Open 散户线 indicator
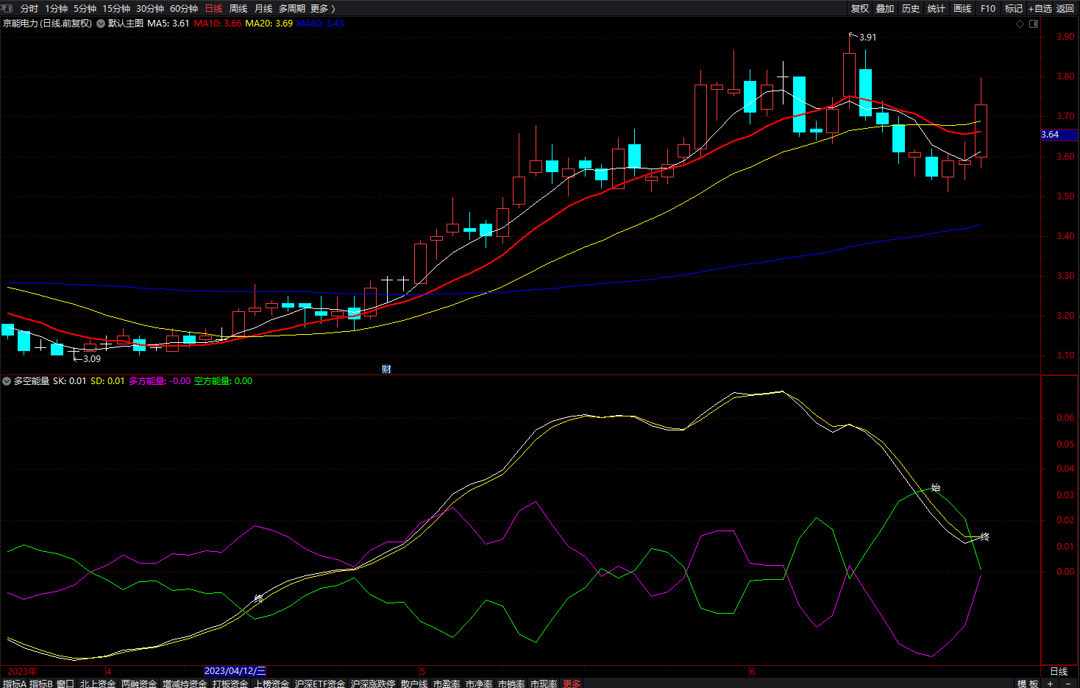The image size is (1080, 688). point(414,684)
